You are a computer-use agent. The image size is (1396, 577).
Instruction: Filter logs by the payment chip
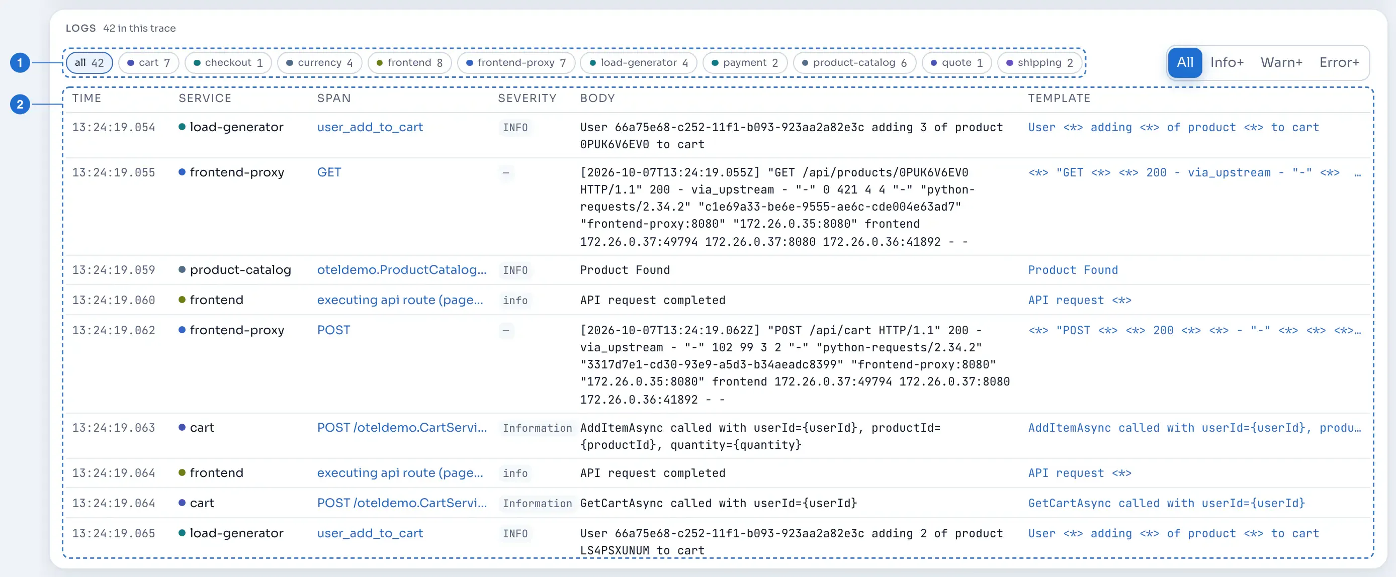(x=745, y=63)
